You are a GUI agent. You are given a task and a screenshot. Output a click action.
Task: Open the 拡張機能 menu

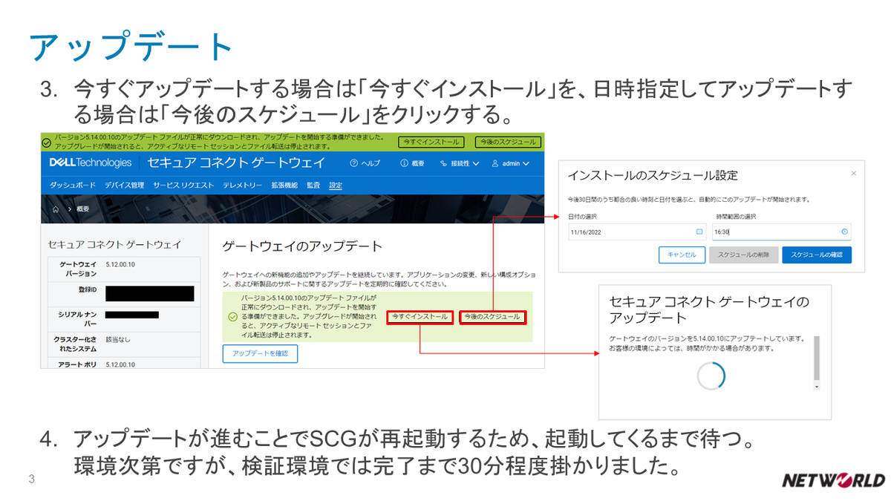[284, 185]
